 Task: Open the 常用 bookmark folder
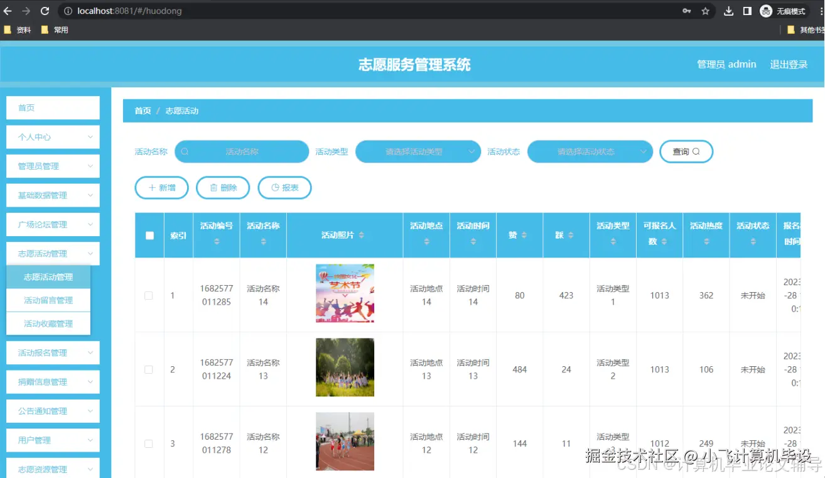tap(55, 30)
